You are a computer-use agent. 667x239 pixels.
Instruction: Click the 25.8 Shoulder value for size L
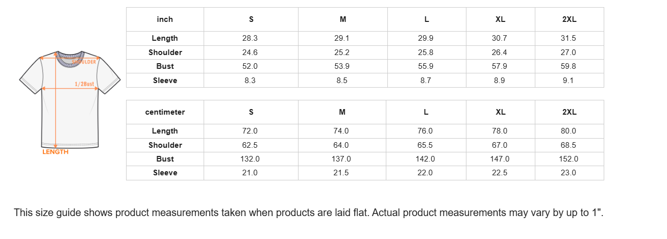pyautogui.click(x=426, y=52)
